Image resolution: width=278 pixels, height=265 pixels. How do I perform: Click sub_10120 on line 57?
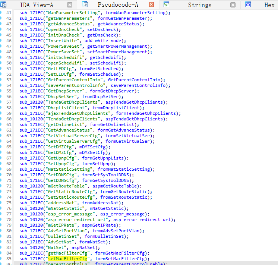[x=31, y=102]
